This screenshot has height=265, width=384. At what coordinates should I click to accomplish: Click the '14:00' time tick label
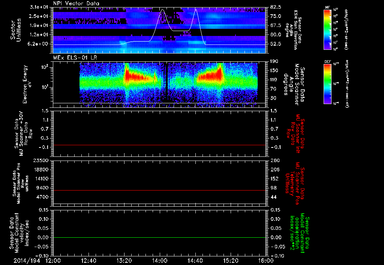[x=160, y=261]
